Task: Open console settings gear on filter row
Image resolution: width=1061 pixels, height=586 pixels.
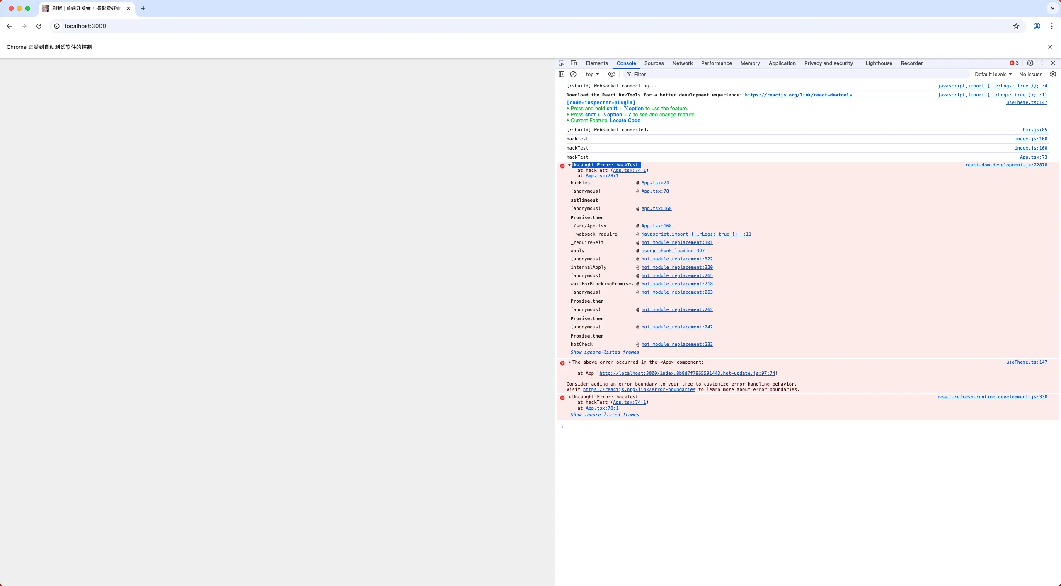Action: coord(1053,74)
